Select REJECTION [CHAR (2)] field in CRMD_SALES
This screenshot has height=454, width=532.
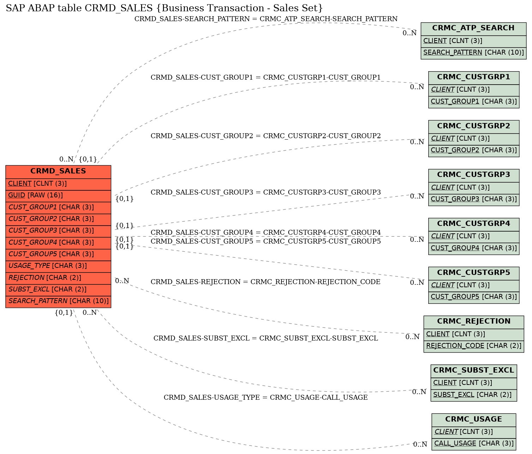58,278
